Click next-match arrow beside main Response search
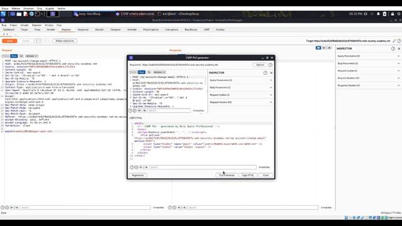The image size is (402, 226). tap(184, 208)
